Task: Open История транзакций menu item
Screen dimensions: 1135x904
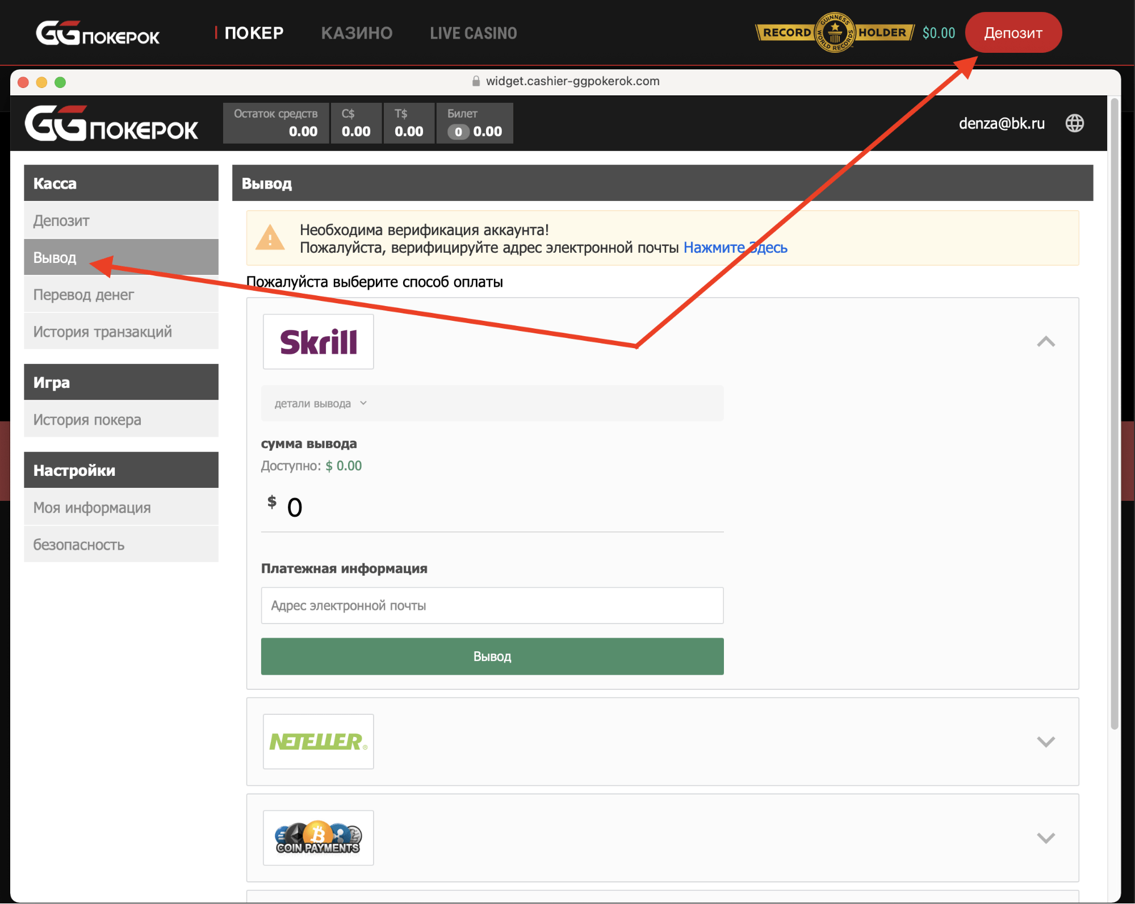Action: point(121,331)
